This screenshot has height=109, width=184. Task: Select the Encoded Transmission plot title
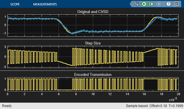(93, 75)
